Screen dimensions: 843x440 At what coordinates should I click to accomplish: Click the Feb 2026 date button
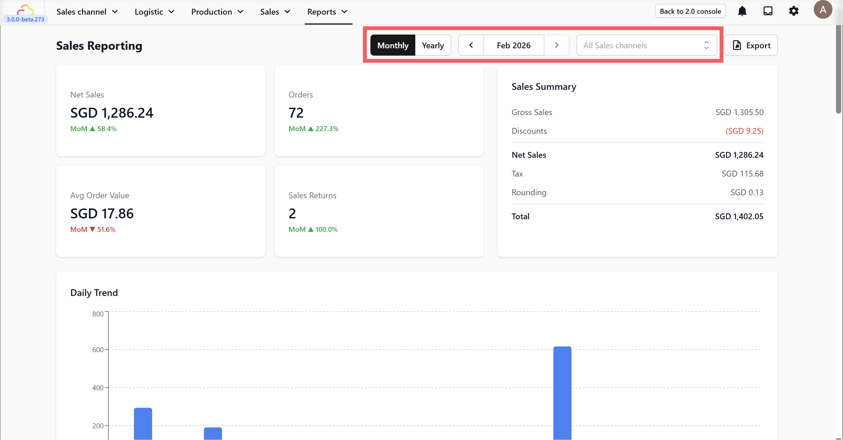coord(514,45)
